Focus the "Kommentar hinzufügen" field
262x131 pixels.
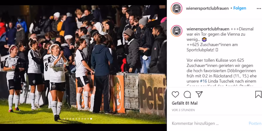click(x=208, y=123)
